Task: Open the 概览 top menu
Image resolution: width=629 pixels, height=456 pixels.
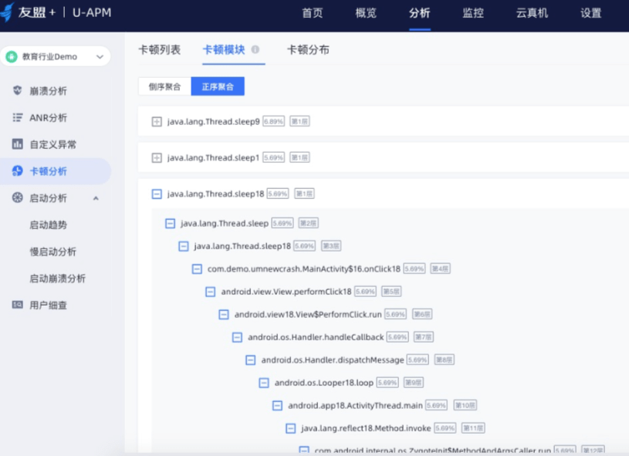Action: [366, 13]
